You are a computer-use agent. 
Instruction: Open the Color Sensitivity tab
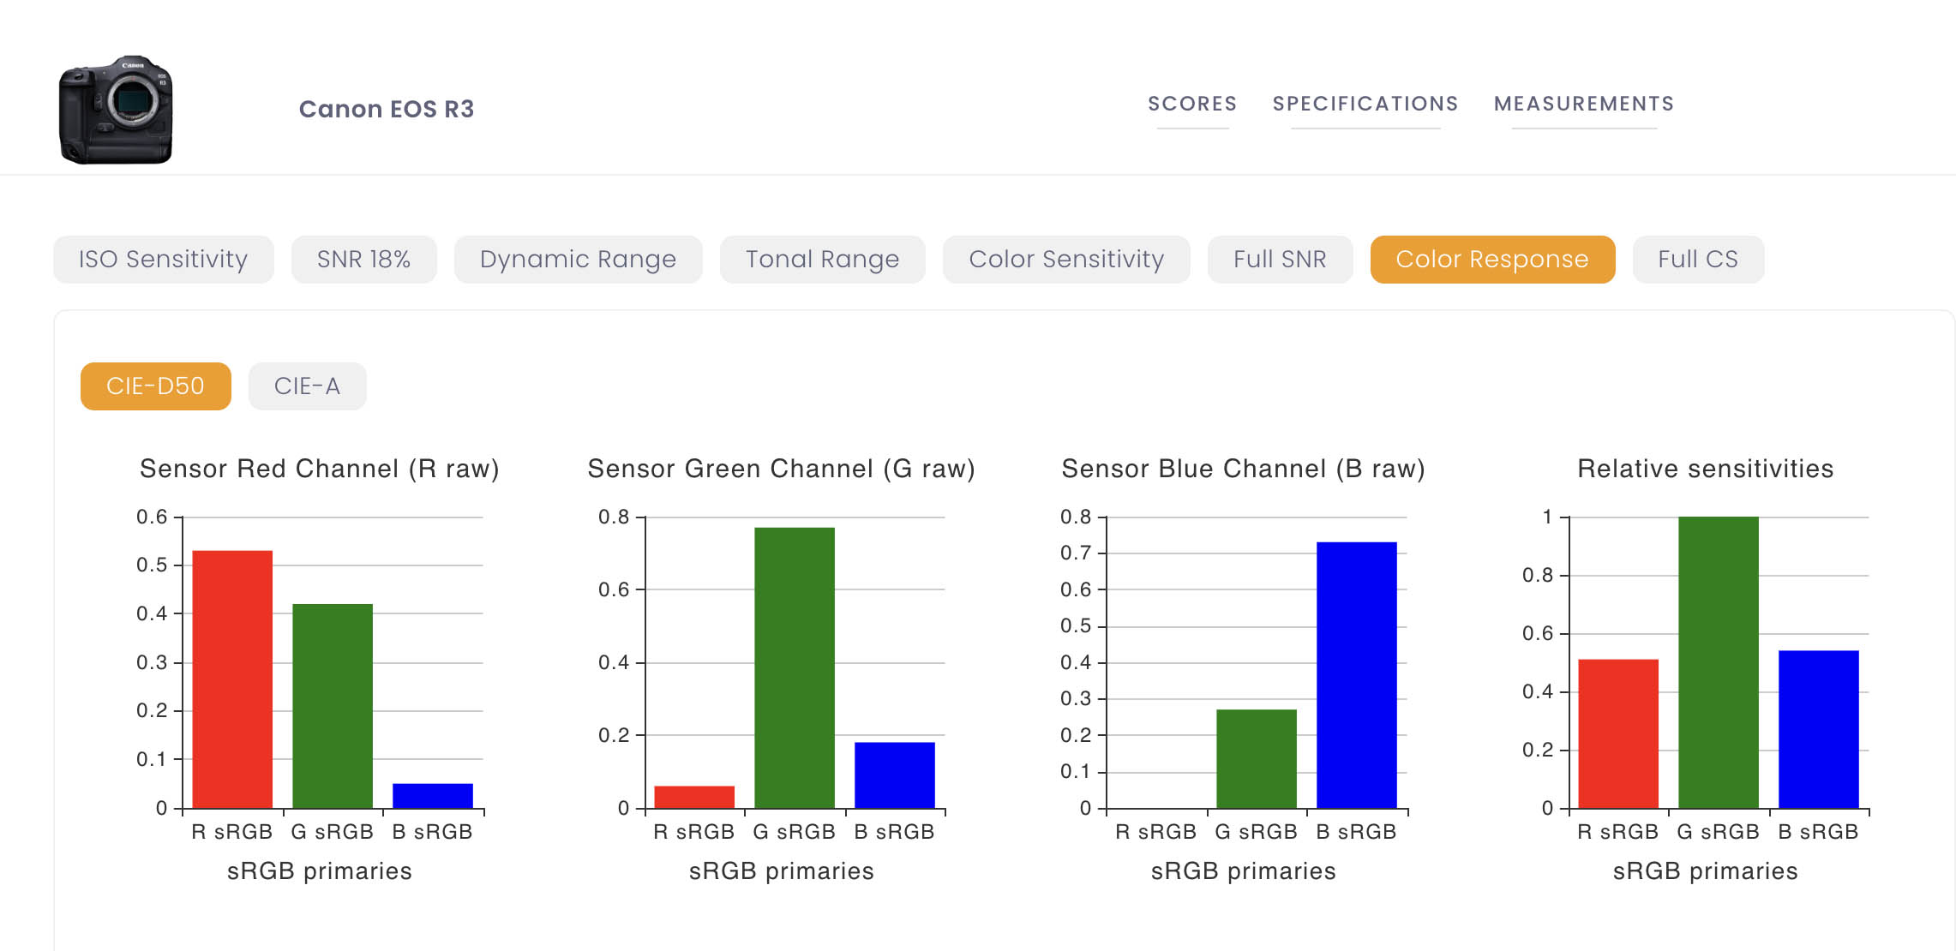1066,260
